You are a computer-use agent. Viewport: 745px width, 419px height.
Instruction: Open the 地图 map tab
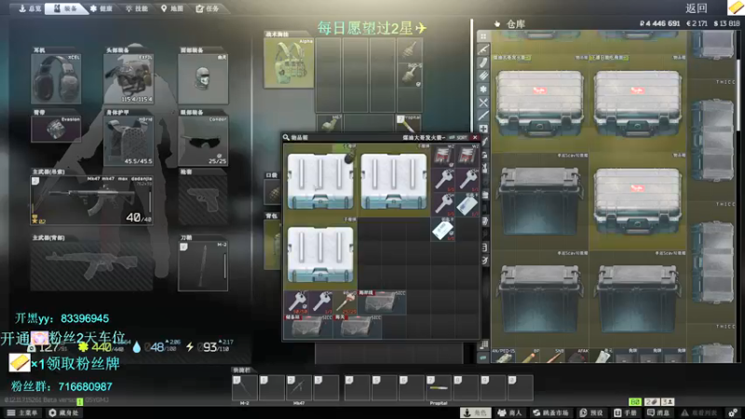pyautogui.click(x=171, y=8)
